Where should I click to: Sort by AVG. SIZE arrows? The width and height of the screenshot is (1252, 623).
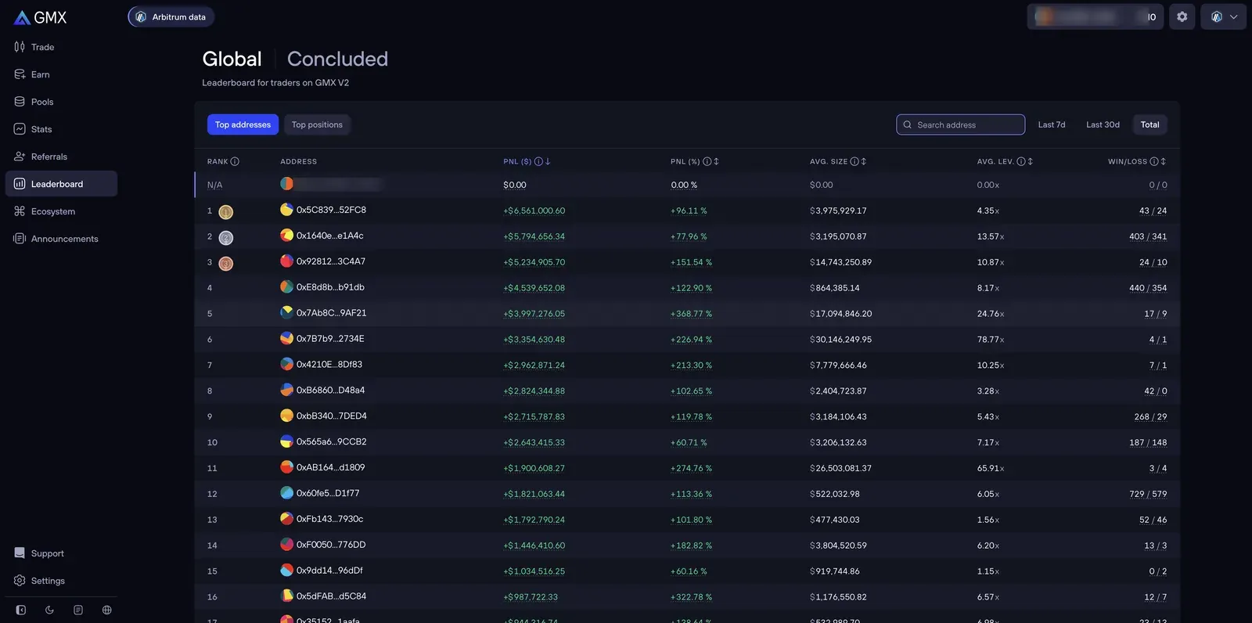pyautogui.click(x=864, y=161)
